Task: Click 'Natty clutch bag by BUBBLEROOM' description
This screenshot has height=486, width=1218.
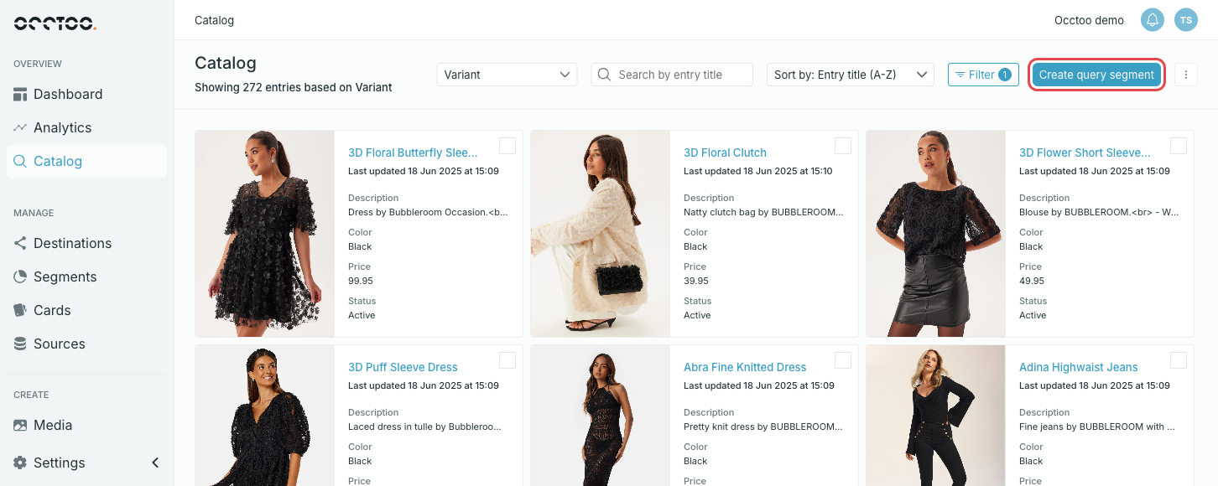Action: click(763, 212)
